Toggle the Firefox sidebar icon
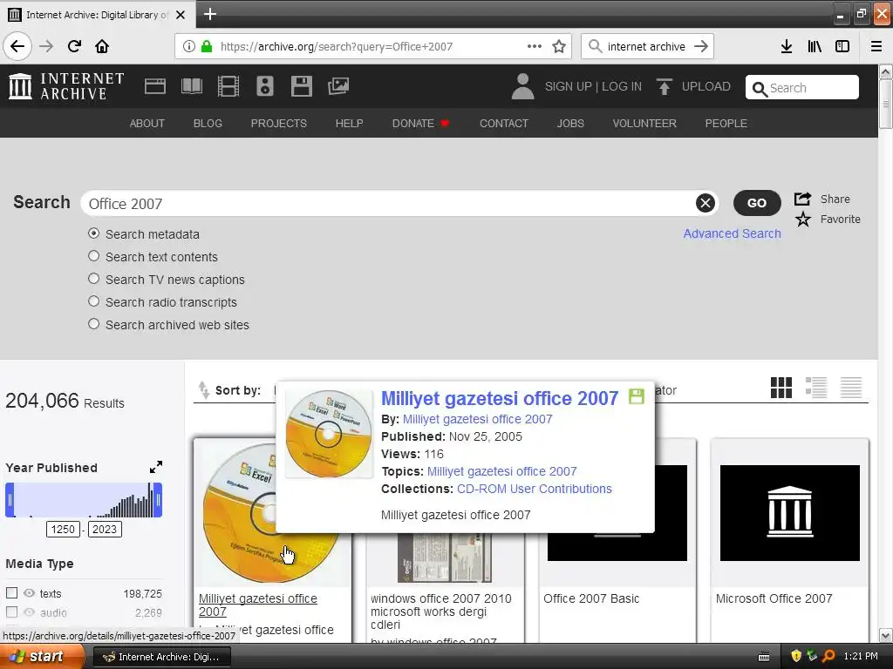This screenshot has width=893, height=669. click(842, 46)
